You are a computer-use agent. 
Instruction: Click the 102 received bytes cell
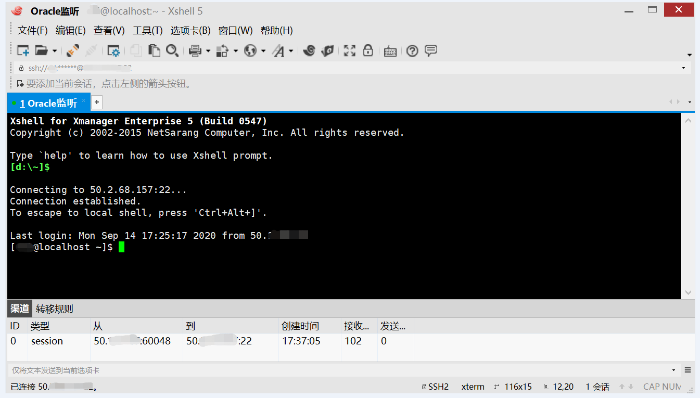click(353, 341)
